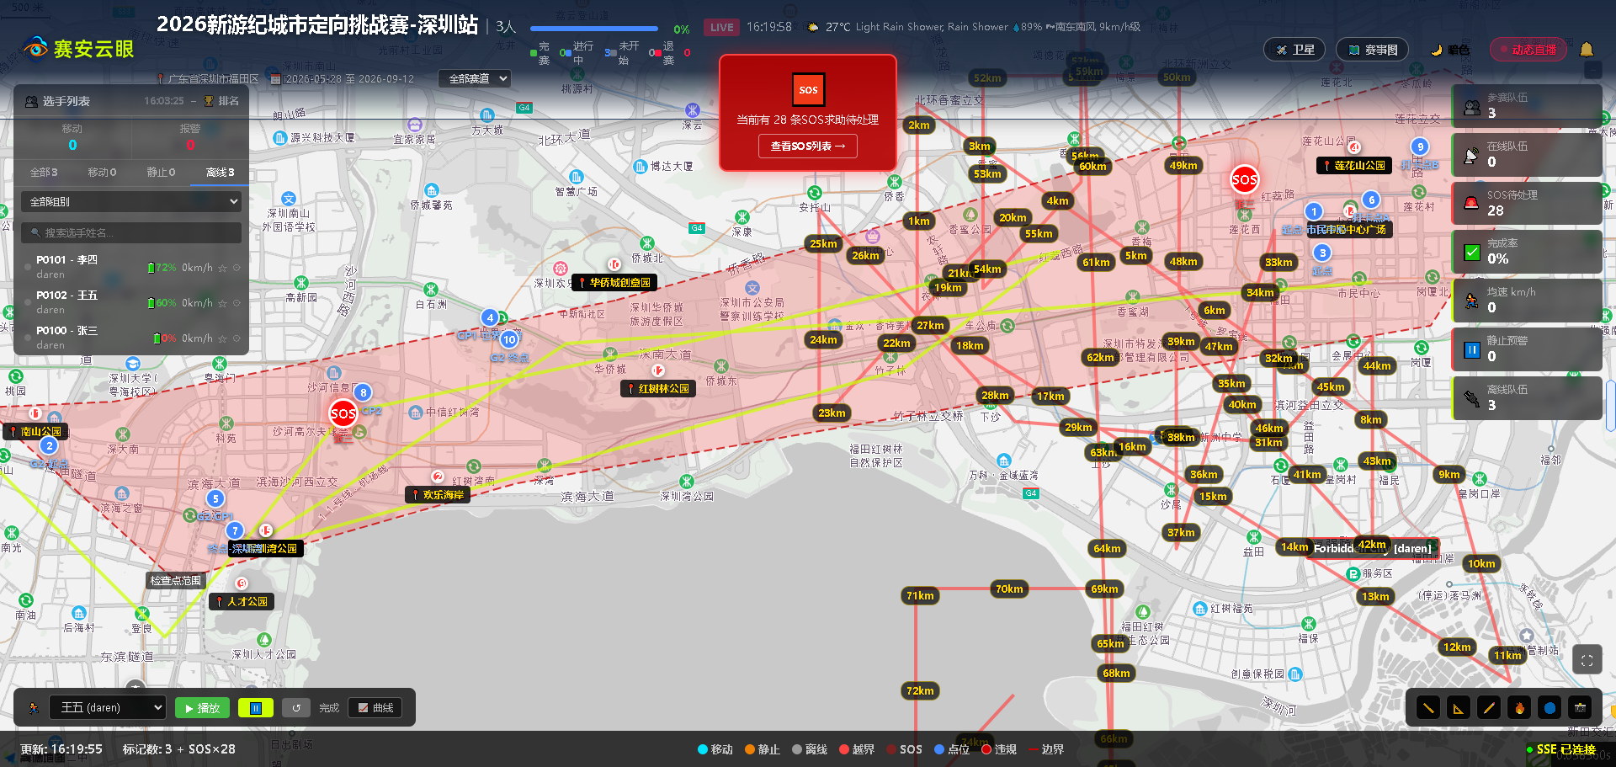Favorite player P0100 张三 with star

pyautogui.click(x=222, y=338)
